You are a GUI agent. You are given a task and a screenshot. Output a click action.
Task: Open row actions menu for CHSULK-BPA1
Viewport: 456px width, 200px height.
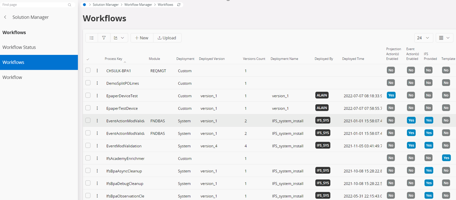click(x=97, y=71)
